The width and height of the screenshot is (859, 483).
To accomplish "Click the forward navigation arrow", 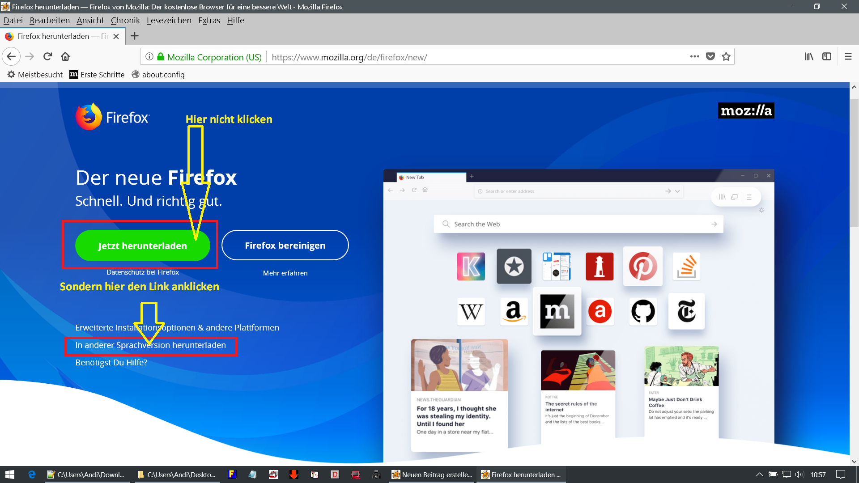I will click(30, 56).
